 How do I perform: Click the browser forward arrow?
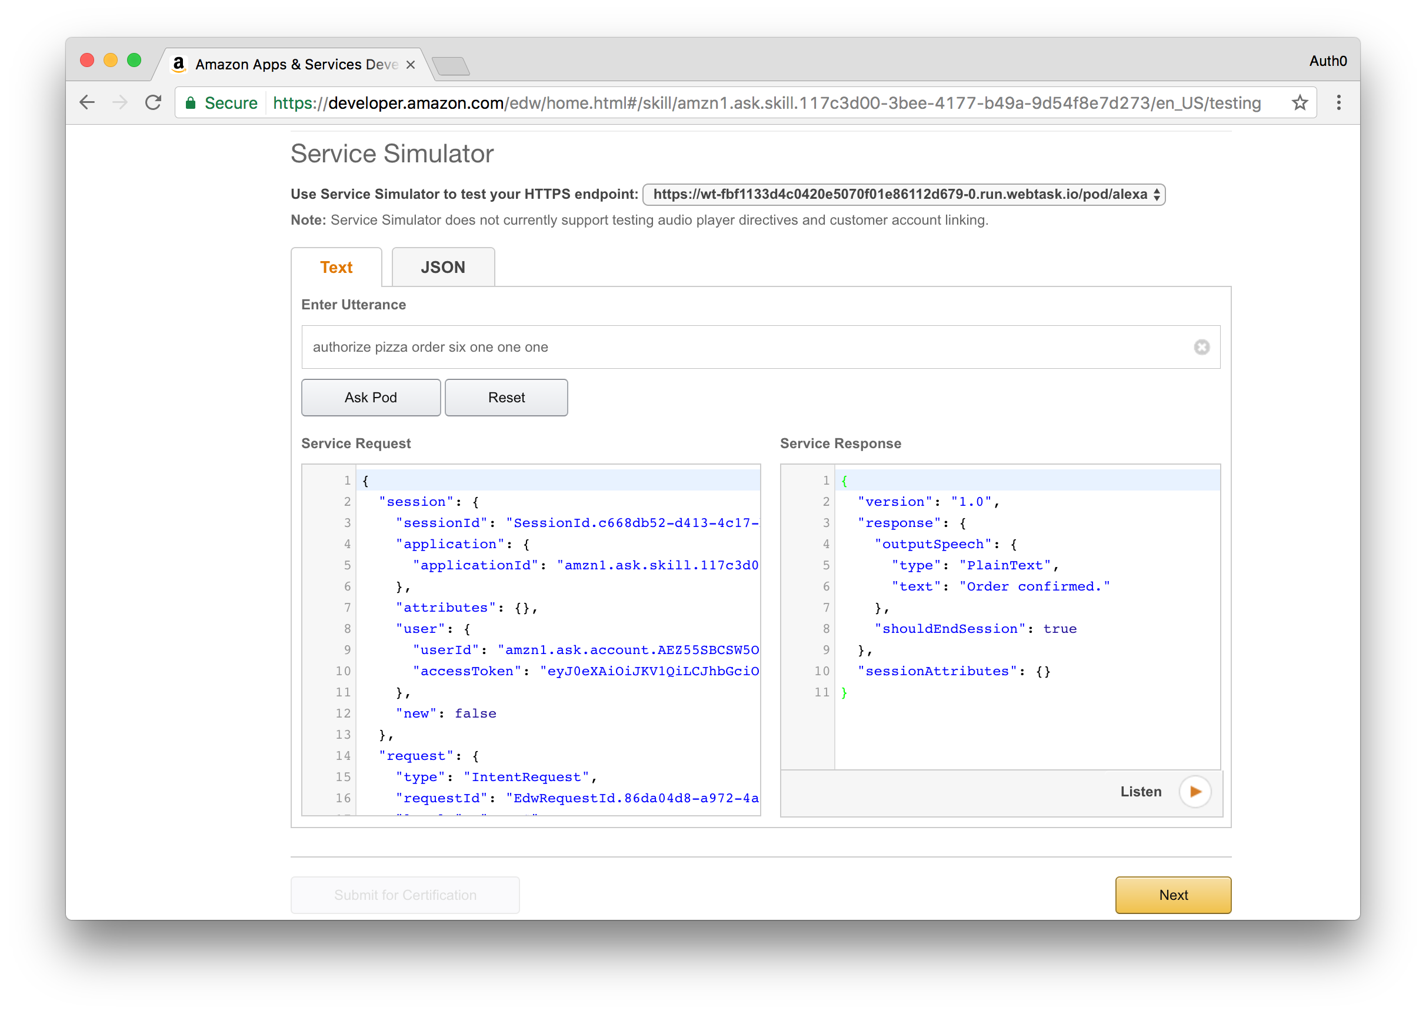point(120,102)
